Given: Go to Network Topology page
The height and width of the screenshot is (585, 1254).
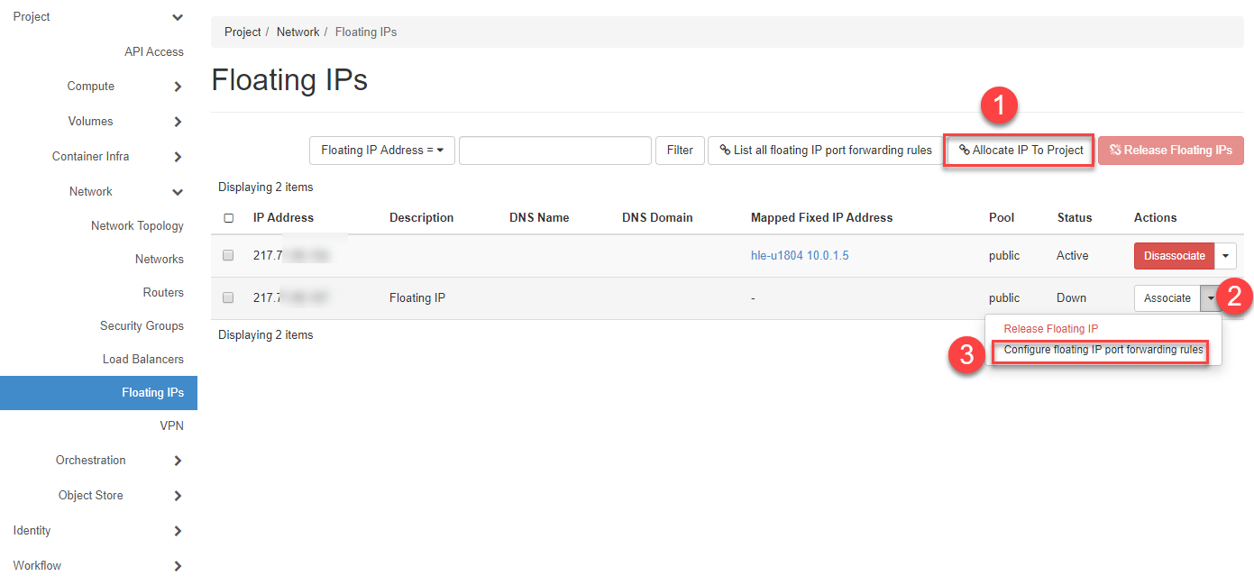Looking at the screenshot, I should [137, 225].
